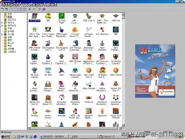
Task: Open help with yellow question mark icon
Action: (40, 9)
